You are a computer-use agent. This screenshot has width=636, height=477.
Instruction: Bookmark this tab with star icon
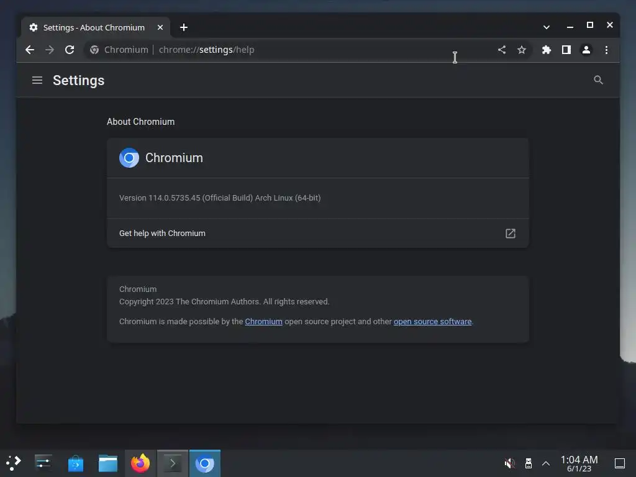pos(522,50)
